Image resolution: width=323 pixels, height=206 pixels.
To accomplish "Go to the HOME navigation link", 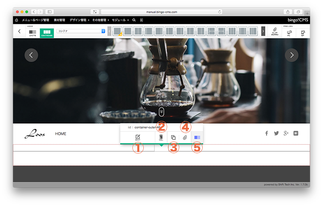I will pos(61,134).
